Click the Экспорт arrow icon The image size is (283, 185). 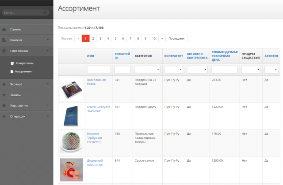pyautogui.click(x=4, y=84)
